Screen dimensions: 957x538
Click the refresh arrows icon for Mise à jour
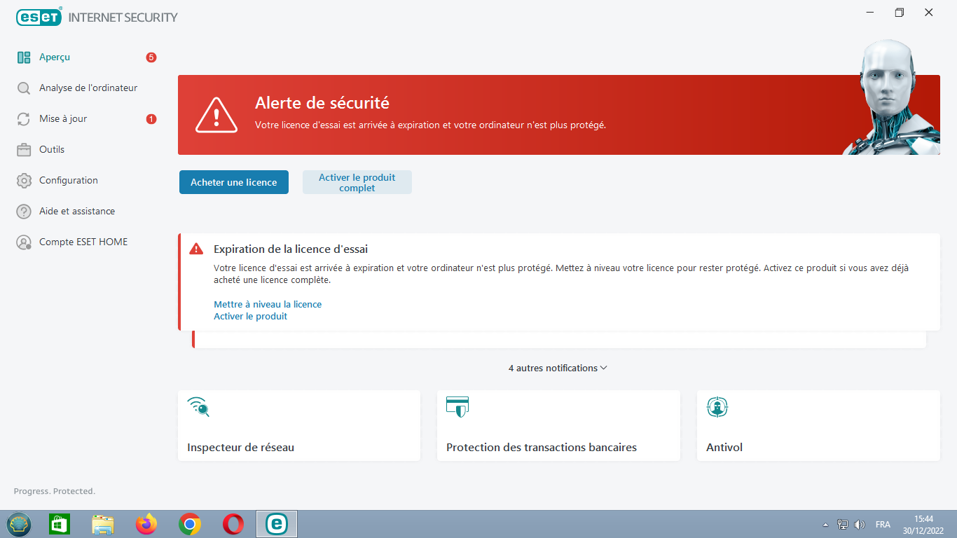click(24, 119)
